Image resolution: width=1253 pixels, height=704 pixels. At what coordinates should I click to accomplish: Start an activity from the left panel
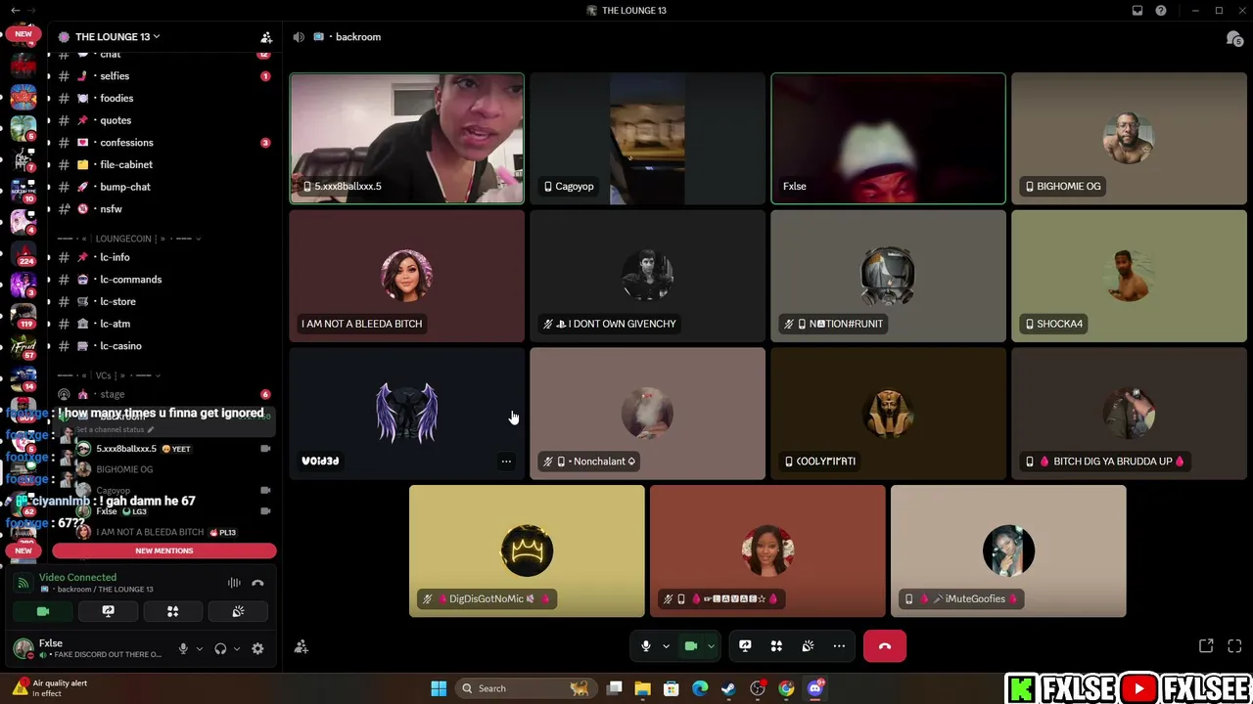[x=172, y=611]
